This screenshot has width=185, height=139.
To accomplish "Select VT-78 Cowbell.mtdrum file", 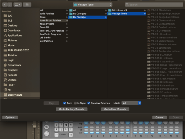I will 166,28.
